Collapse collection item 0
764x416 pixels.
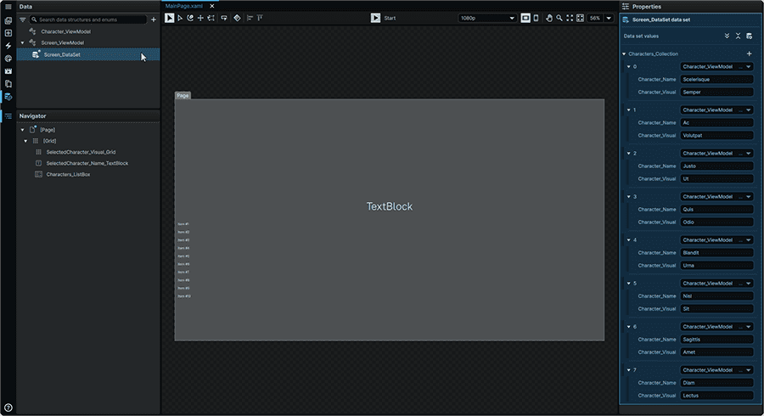[x=628, y=67]
